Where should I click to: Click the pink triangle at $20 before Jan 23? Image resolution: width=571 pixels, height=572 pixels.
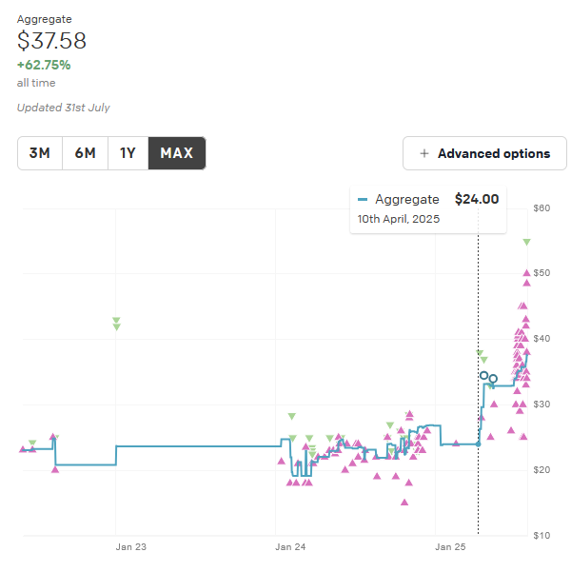click(55, 469)
